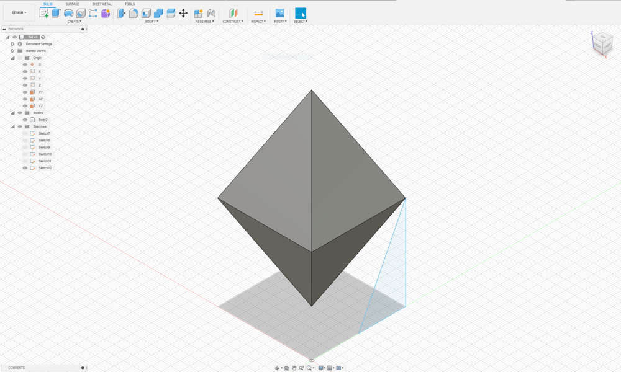Open the Construct dropdown menu
The width and height of the screenshot is (621, 372).
tap(233, 21)
